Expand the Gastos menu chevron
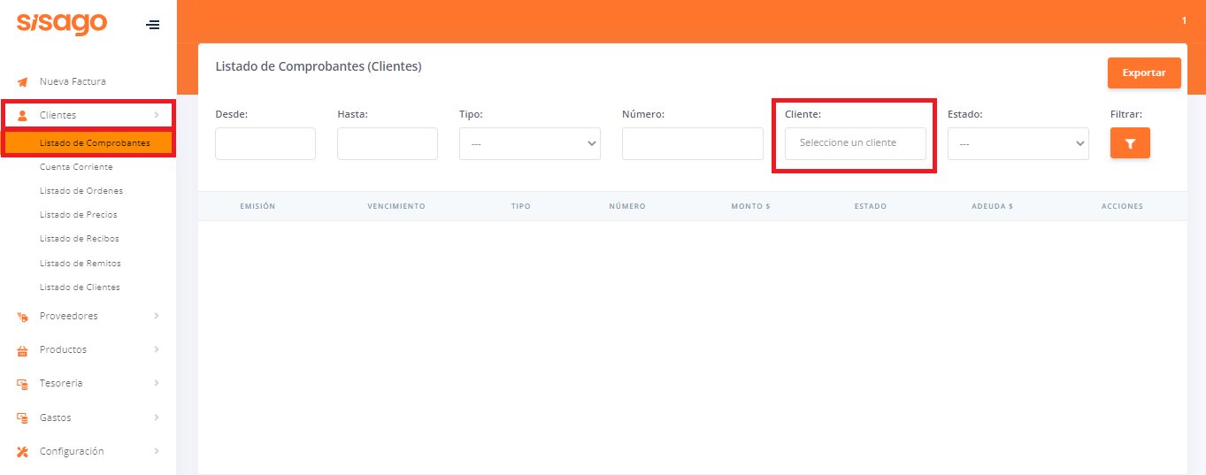 (x=157, y=418)
